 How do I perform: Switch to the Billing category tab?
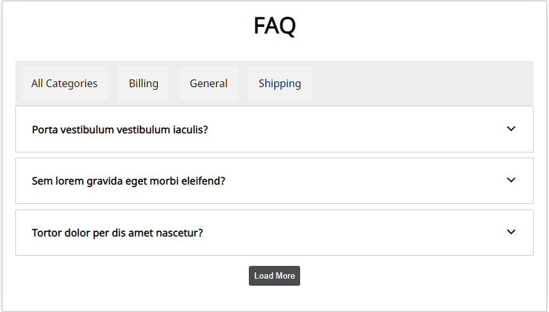[144, 83]
